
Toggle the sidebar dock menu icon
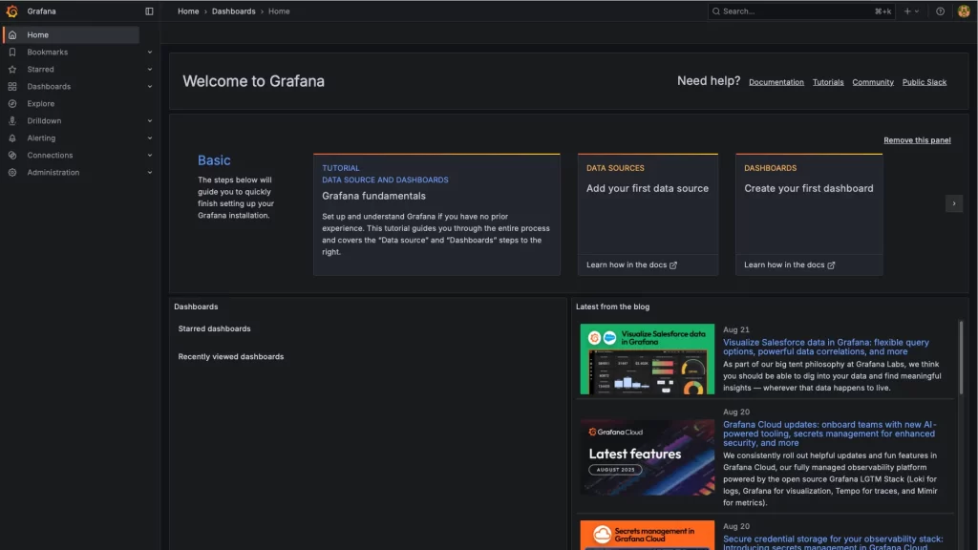click(149, 11)
